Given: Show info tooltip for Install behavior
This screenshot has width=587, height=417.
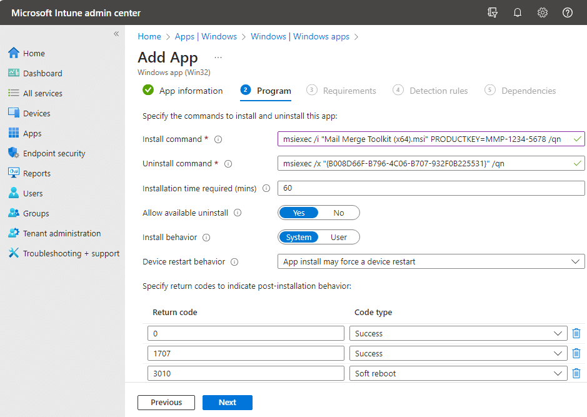Looking at the screenshot, I should [x=206, y=238].
